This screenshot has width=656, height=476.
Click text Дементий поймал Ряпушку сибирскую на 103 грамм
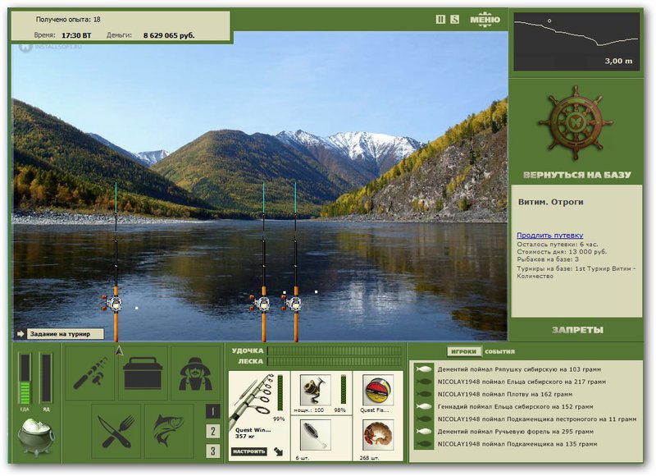(x=519, y=369)
